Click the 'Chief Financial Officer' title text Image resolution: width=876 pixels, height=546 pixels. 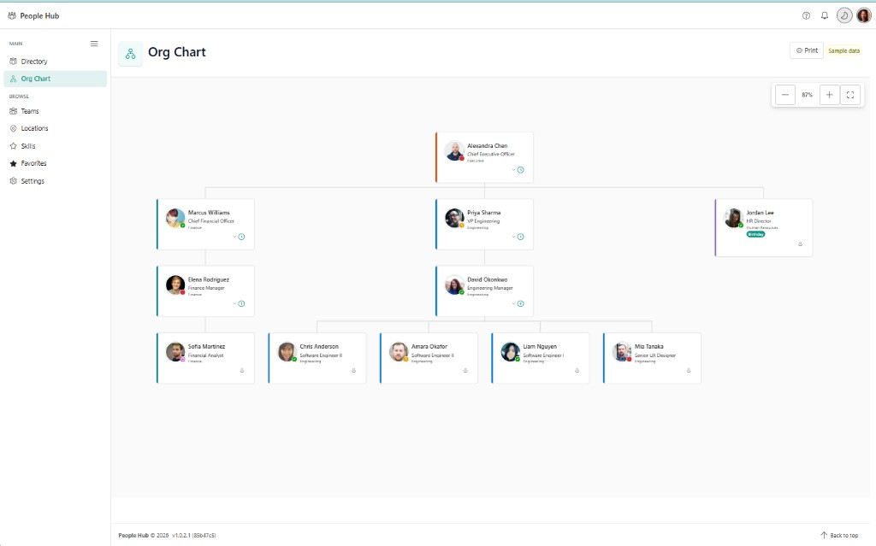coord(211,221)
